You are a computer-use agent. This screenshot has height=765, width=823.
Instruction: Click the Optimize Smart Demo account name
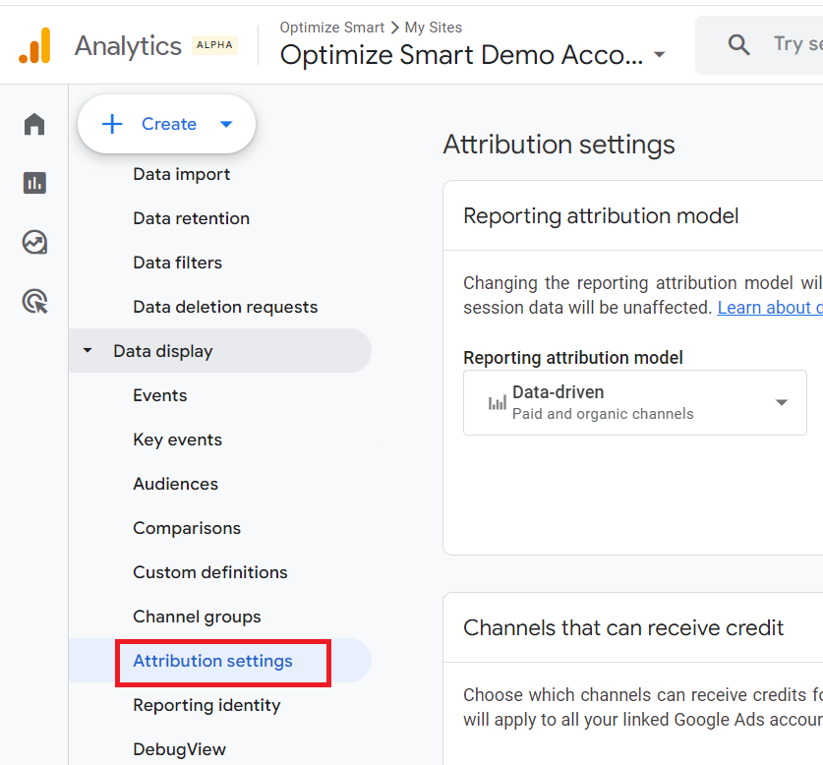pyautogui.click(x=461, y=55)
